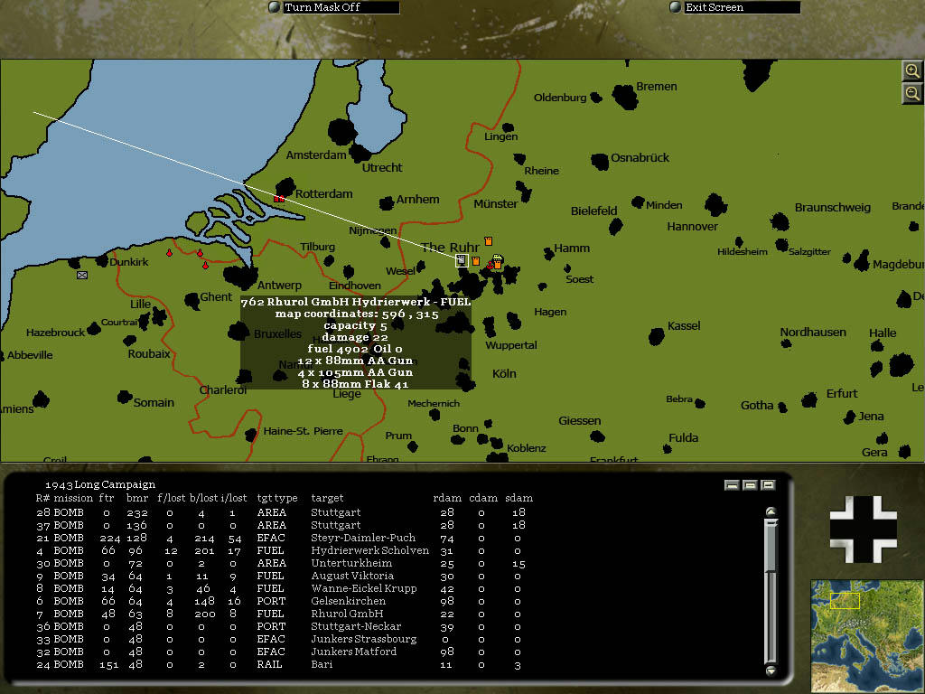Click the 'sdam' column header
This screenshot has height=694, width=925.
[x=519, y=498]
